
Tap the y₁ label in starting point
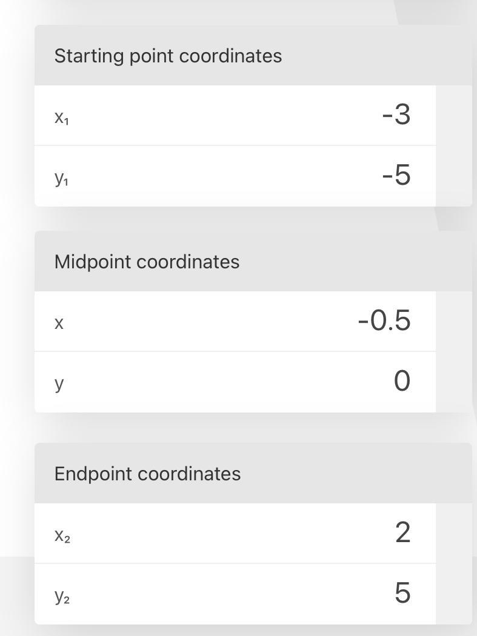click(61, 177)
